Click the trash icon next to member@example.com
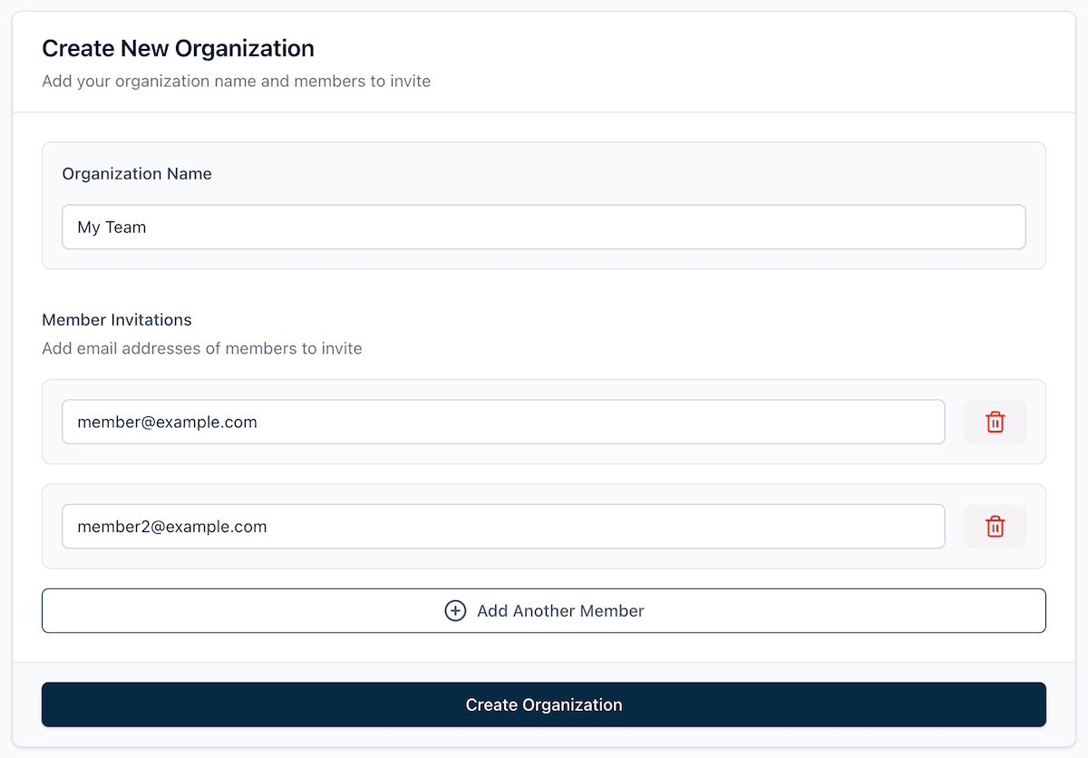 (x=995, y=422)
